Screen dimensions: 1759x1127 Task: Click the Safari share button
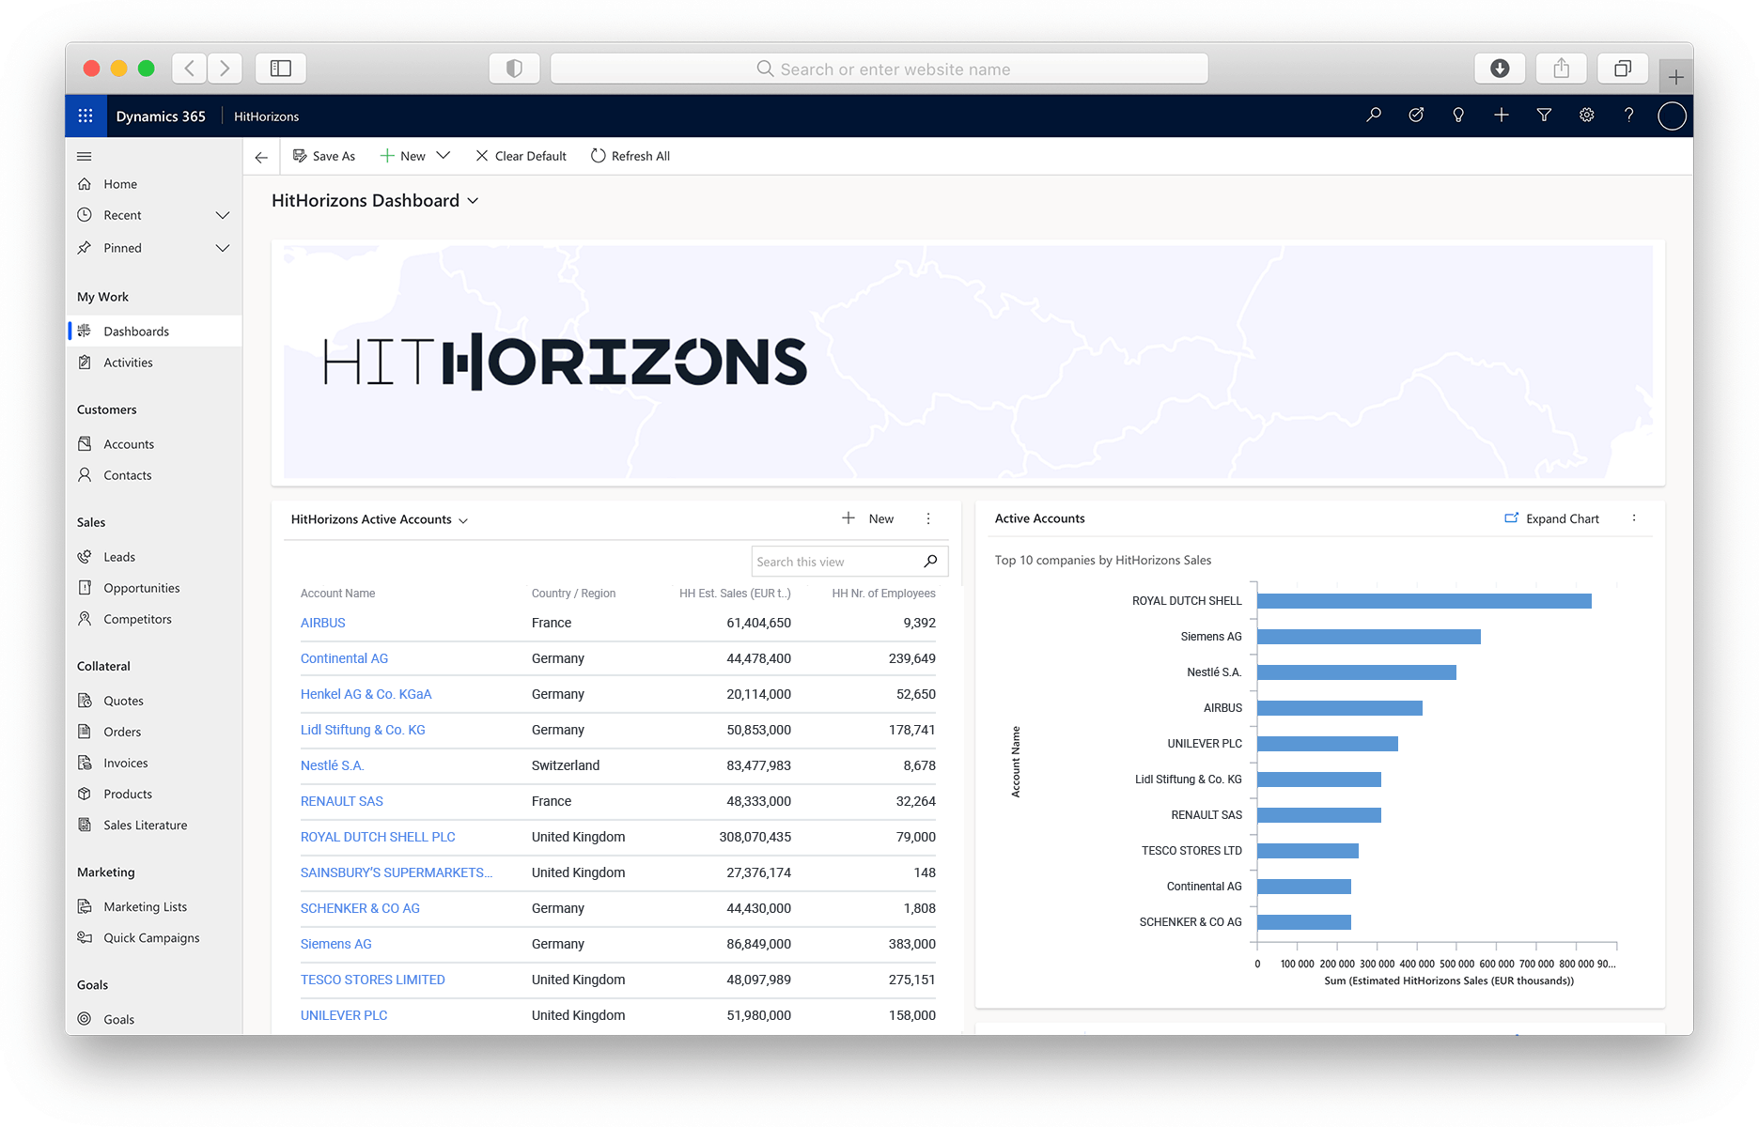pos(1561,68)
